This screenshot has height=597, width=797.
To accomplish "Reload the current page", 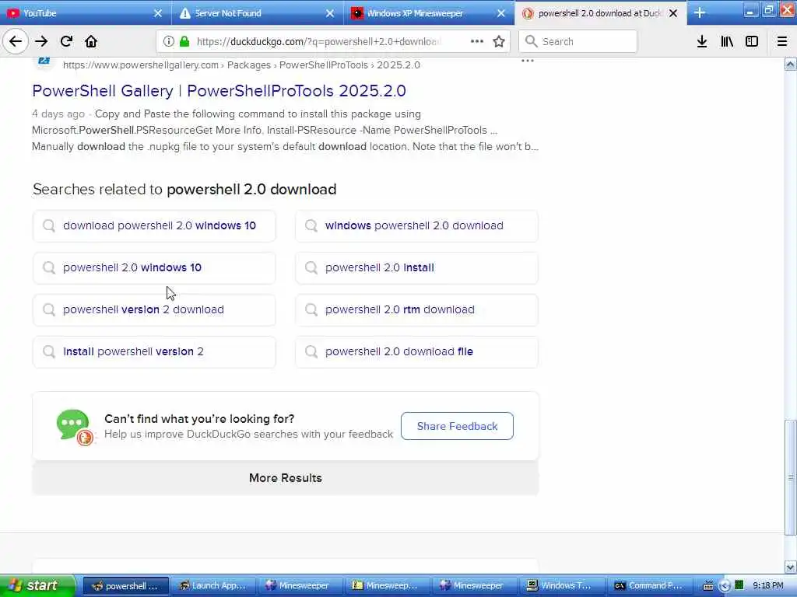I will click(66, 41).
